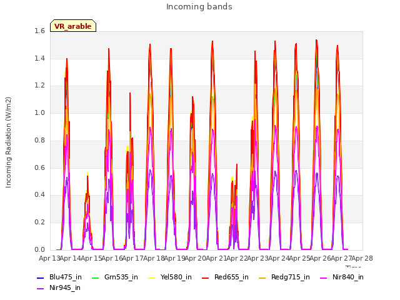The width and height of the screenshot is (400, 300).
Task: Select the Blu475_in legend entry
Action: [x=59, y=277]
